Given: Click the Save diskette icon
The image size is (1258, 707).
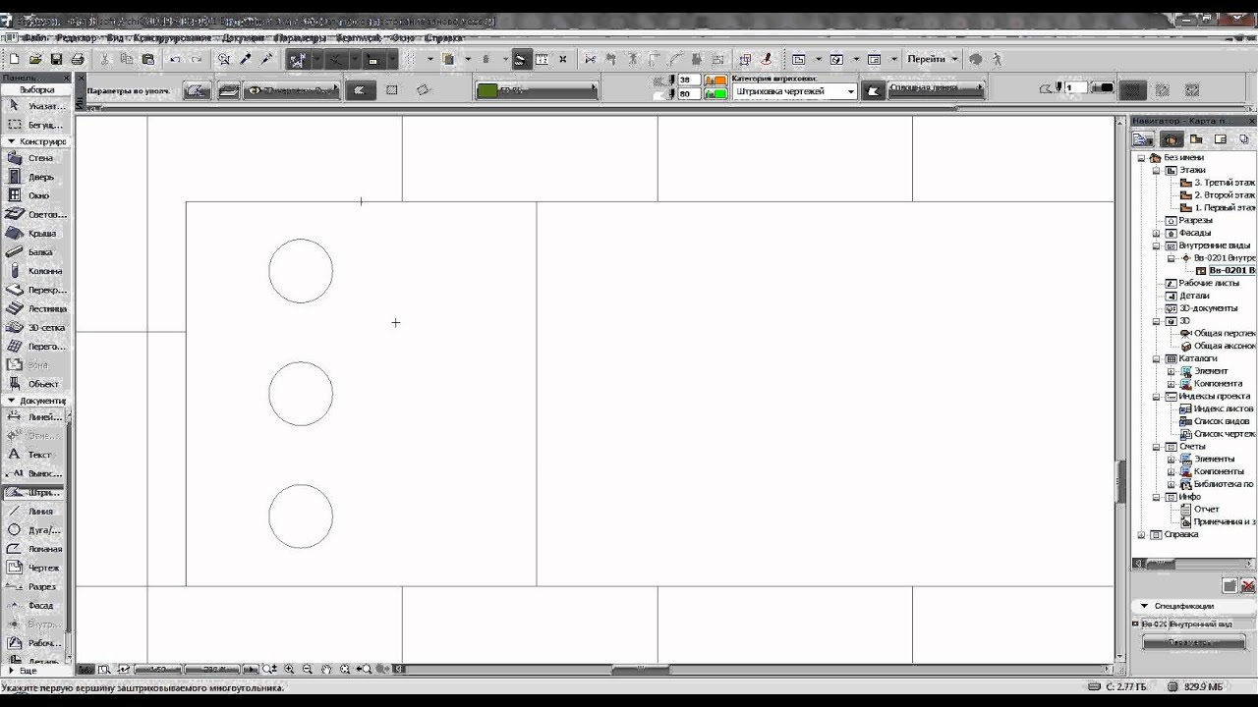Looking at the screenshot, I should pyautogui.click(x=57, y=59).
